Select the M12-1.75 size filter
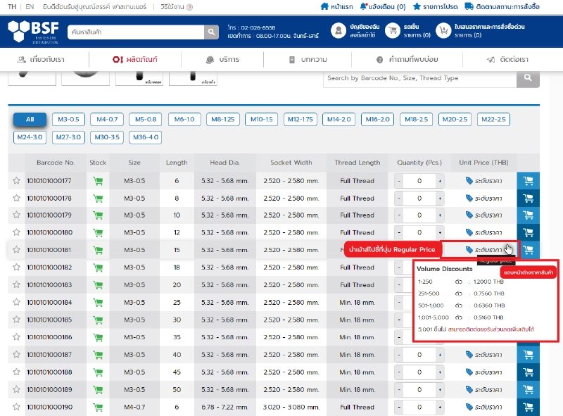The image size is (563, 416). pos(301,119)
